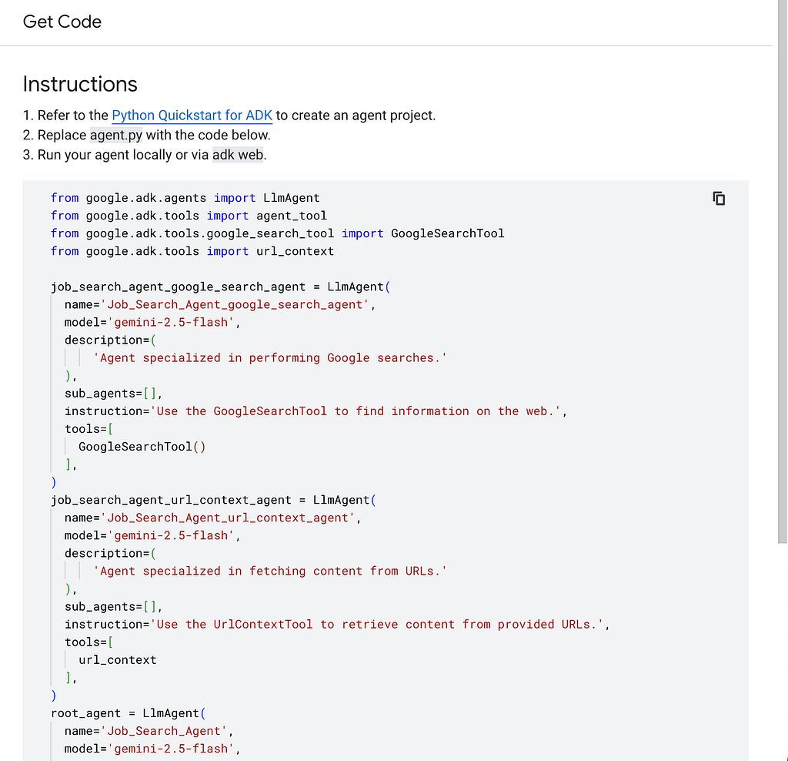Click the url_context import in the code

click(x=295, y=251)
